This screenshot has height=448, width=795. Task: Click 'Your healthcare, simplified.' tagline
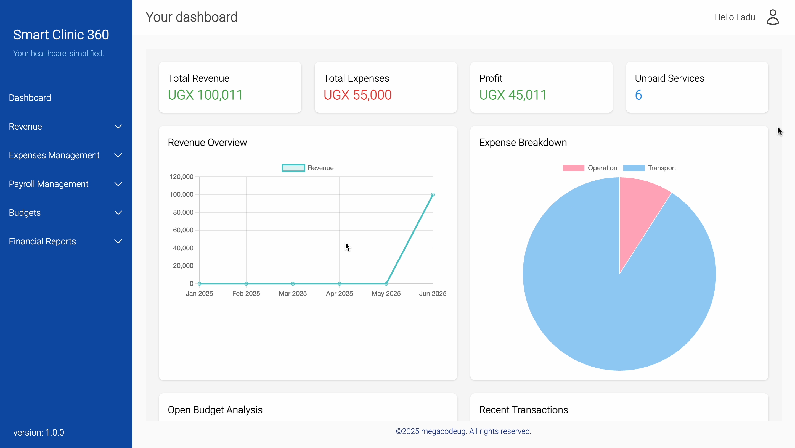pyautogui.click(x=58, y=53)
